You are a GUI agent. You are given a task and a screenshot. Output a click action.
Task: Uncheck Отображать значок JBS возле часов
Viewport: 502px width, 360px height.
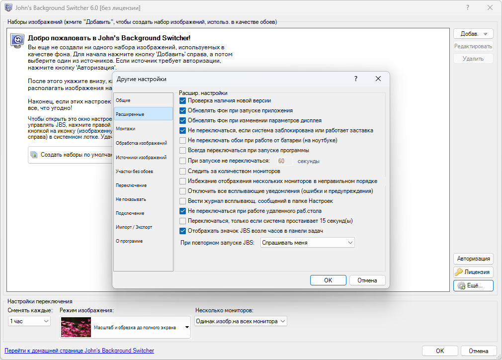coord(183,231)
